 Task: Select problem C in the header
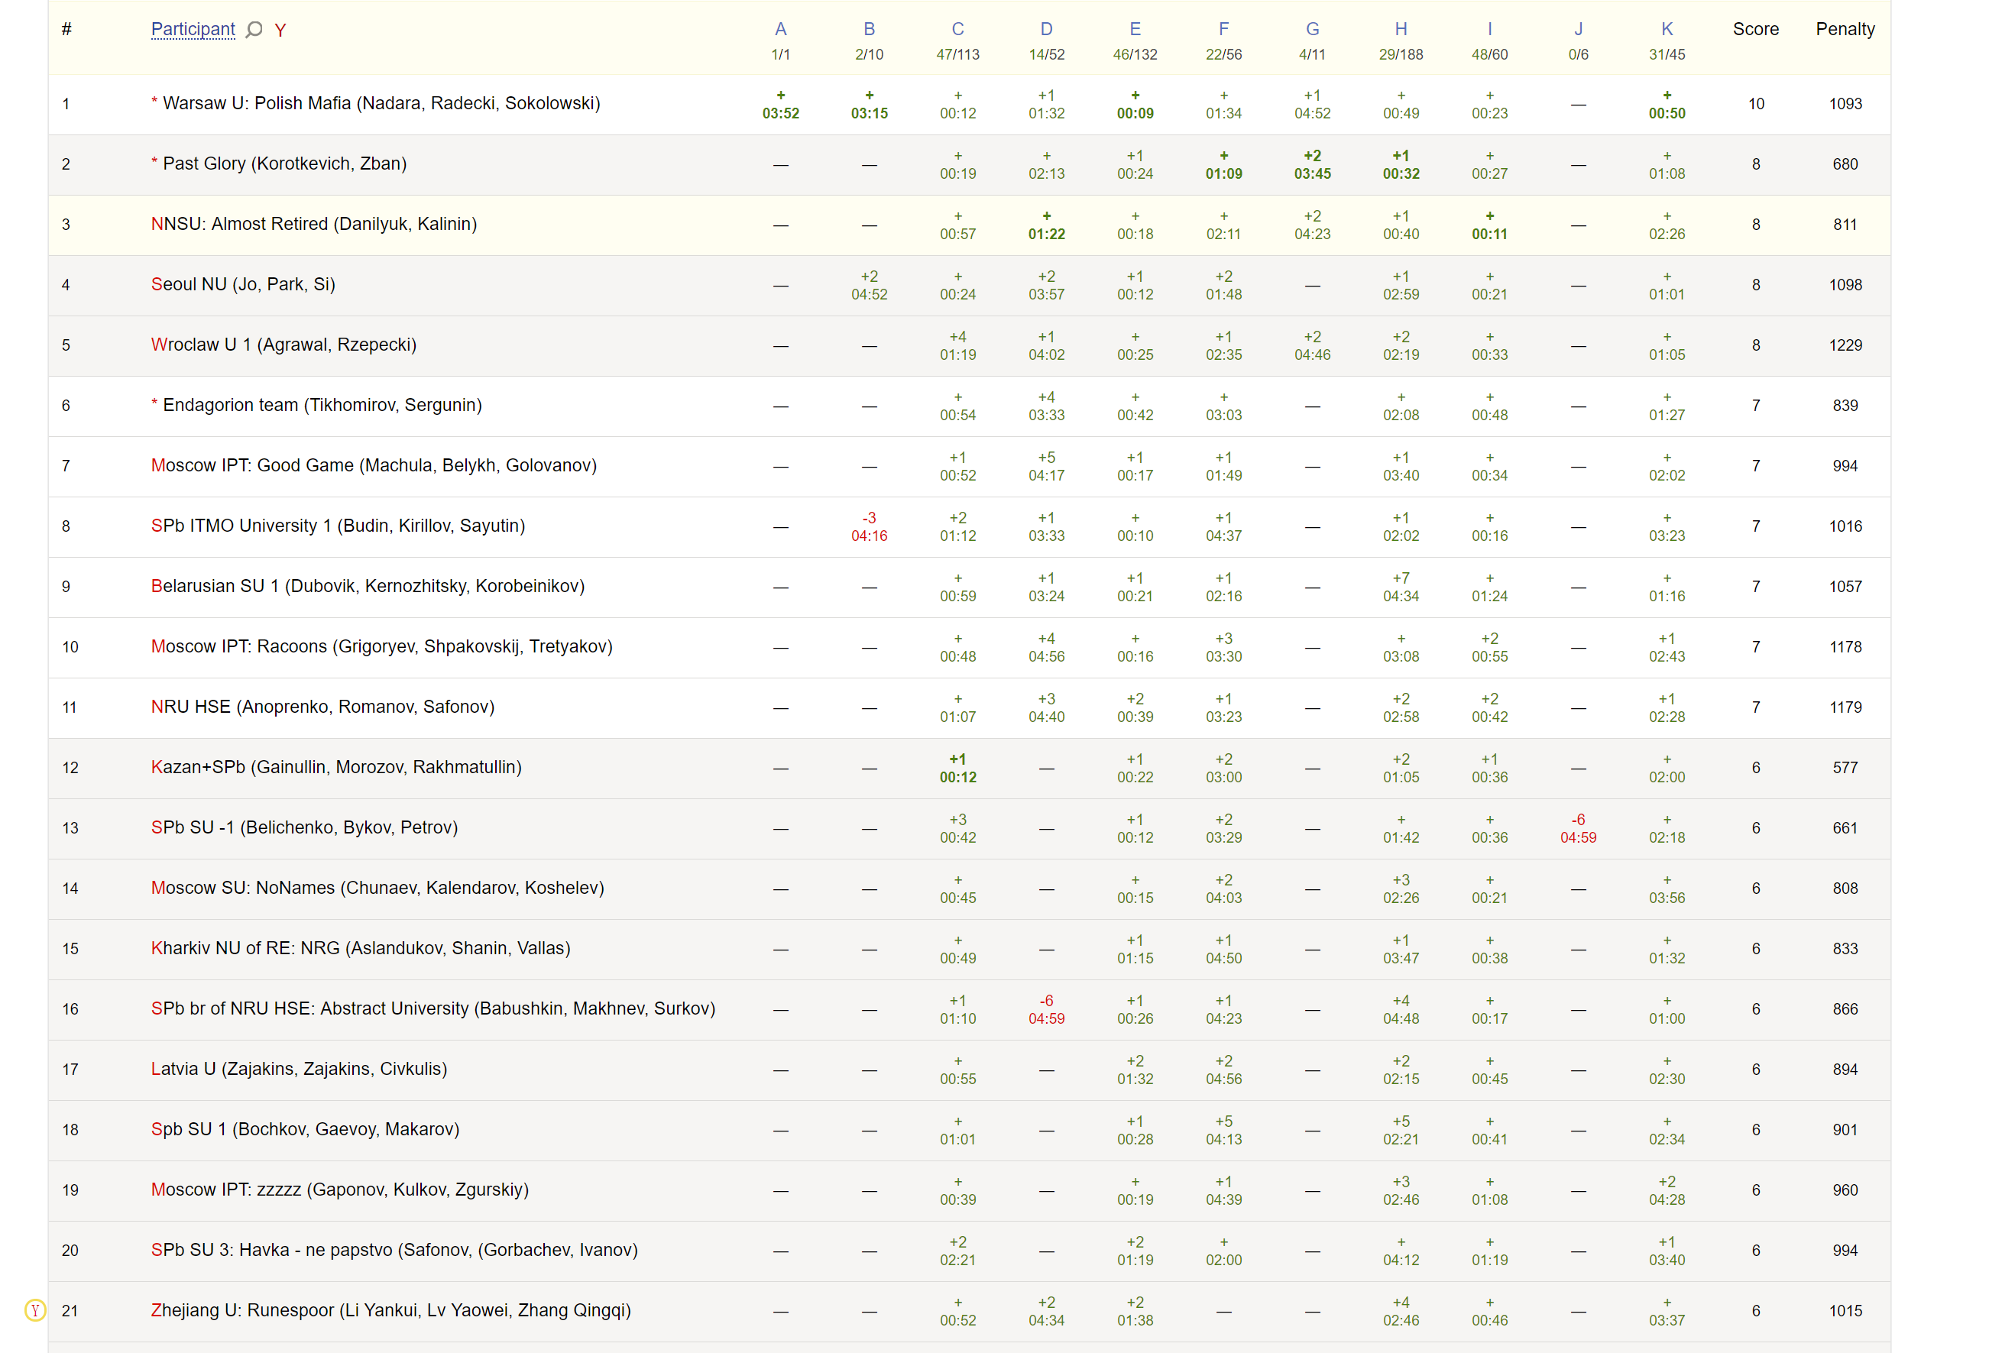click(x=958, y=29)
